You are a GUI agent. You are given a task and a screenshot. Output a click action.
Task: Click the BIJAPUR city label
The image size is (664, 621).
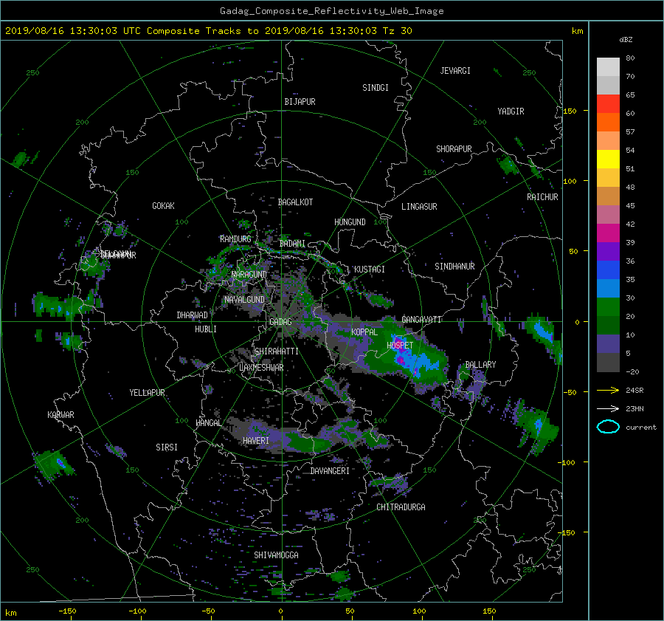[x=300, y=102]
